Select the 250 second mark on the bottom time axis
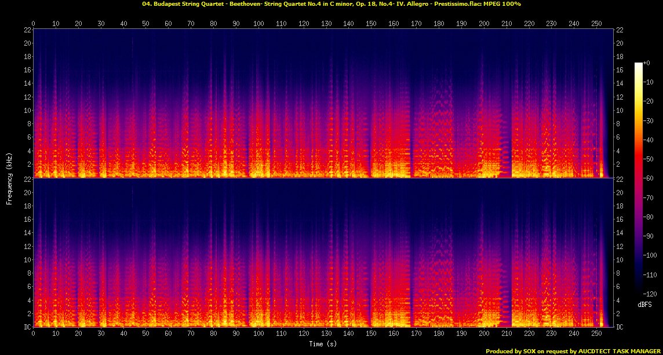The height and width of the screenshot is (355, 663). (x=596, y=334)
